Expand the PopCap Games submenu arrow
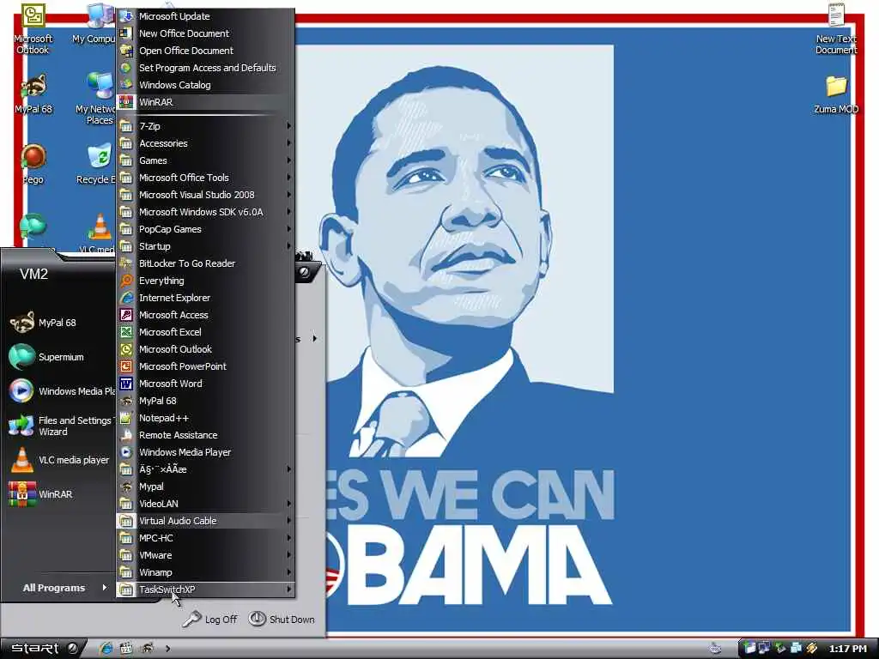The image size is (879, 659). [288, 229]
